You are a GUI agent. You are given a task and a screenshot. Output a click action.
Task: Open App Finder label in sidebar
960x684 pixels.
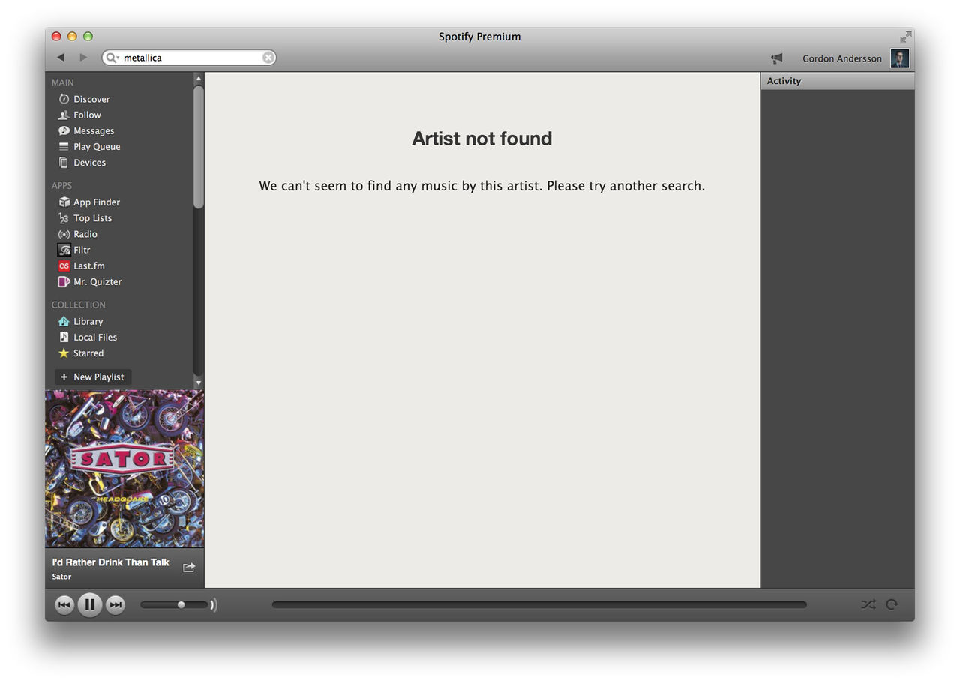coord(97,202)
